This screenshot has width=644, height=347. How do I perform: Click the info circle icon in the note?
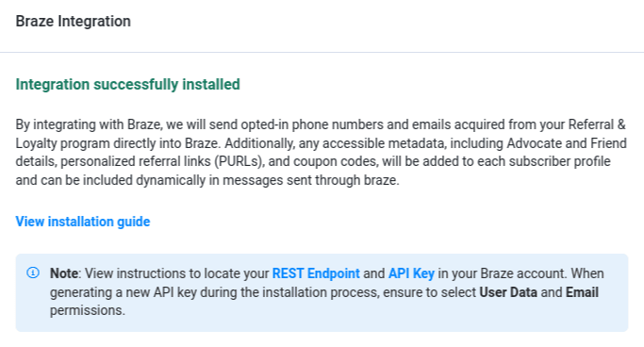click(x=33, y=273)
